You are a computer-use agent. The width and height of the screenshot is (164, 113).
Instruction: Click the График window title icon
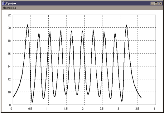[x=4, y=3]
